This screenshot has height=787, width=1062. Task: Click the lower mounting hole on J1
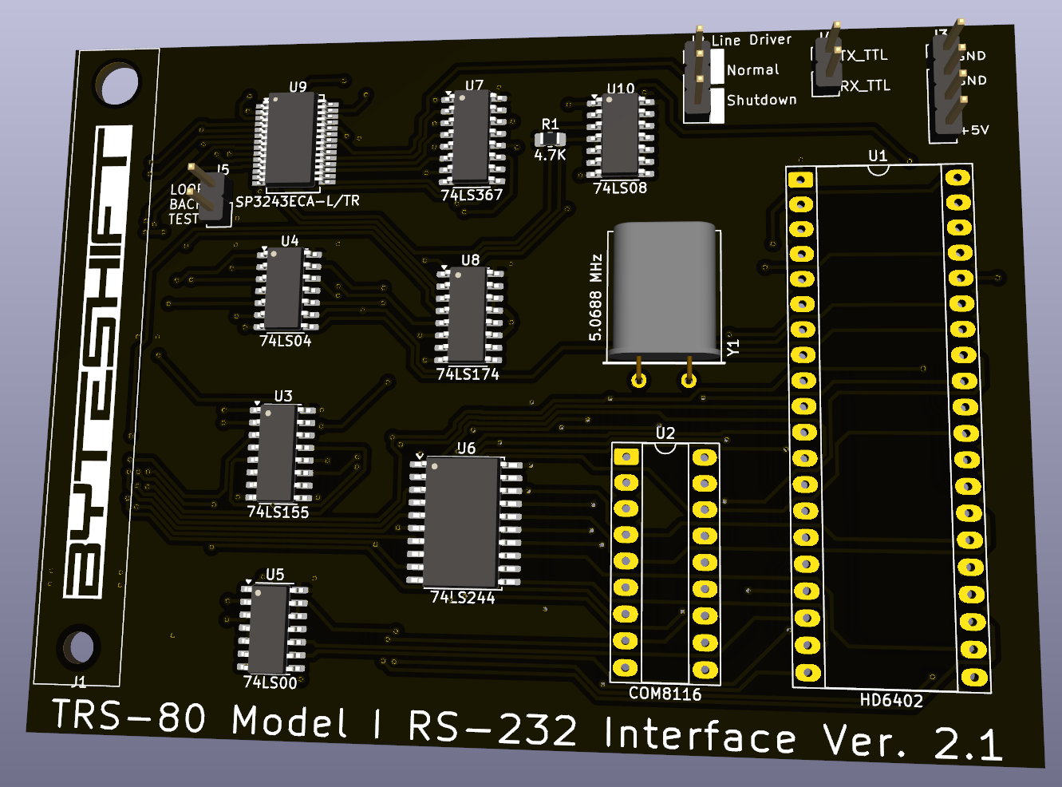[80, 647]
